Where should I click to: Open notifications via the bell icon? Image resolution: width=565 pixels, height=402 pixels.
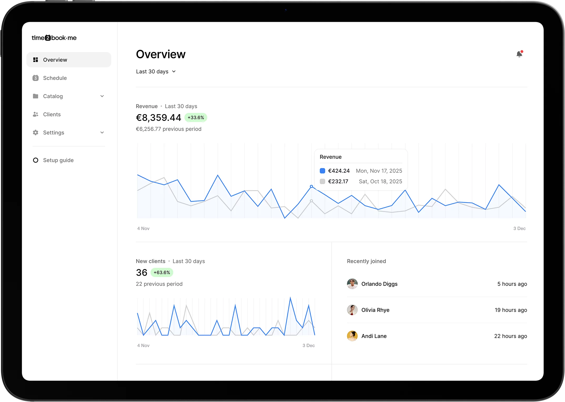tap(519, 54)
